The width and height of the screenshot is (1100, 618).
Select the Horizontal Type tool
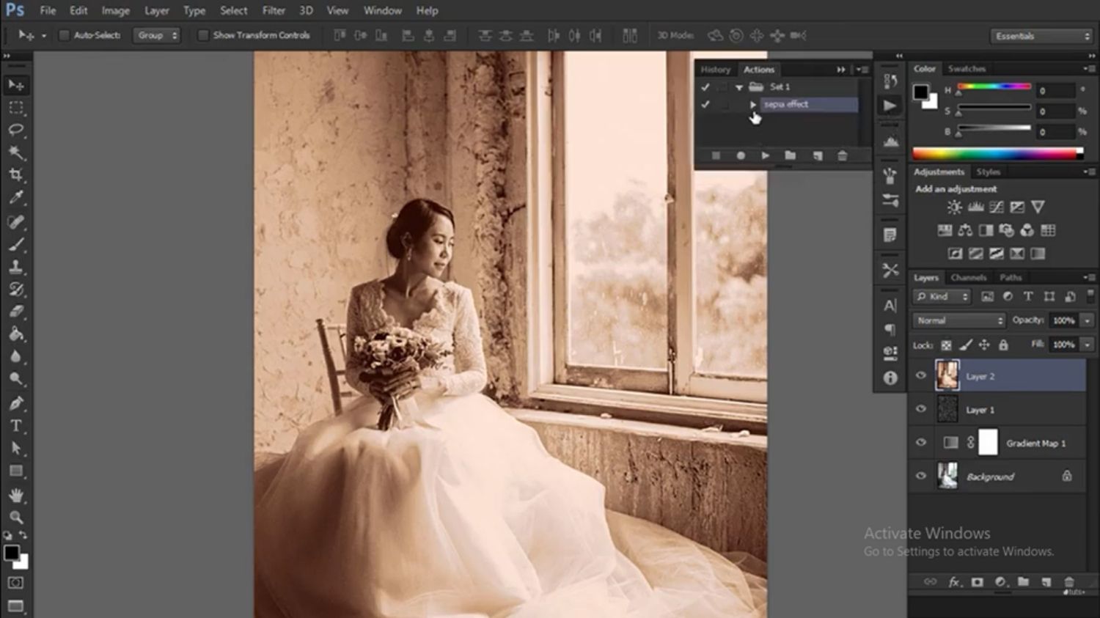click(x=16, y=426)
